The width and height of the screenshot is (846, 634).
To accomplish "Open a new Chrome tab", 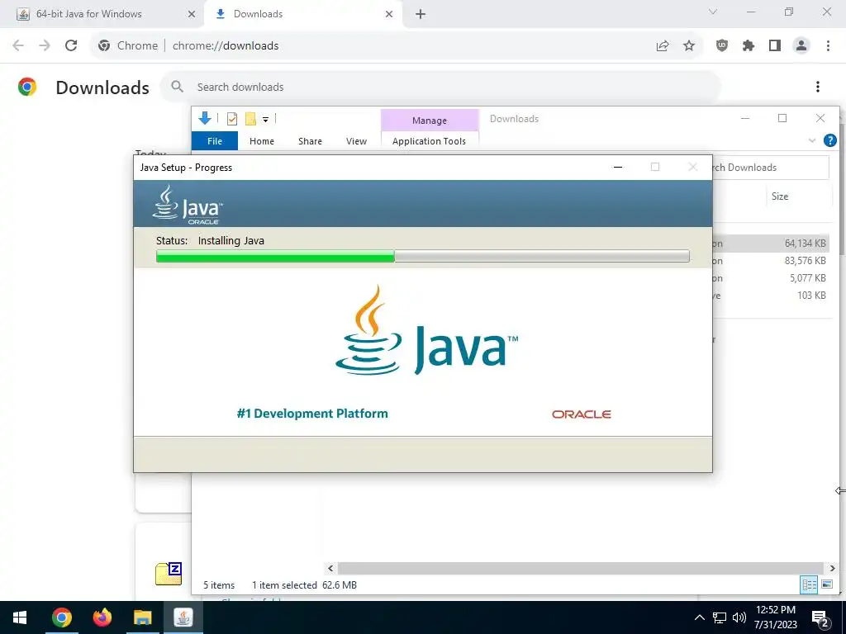I will pos(421,15).
